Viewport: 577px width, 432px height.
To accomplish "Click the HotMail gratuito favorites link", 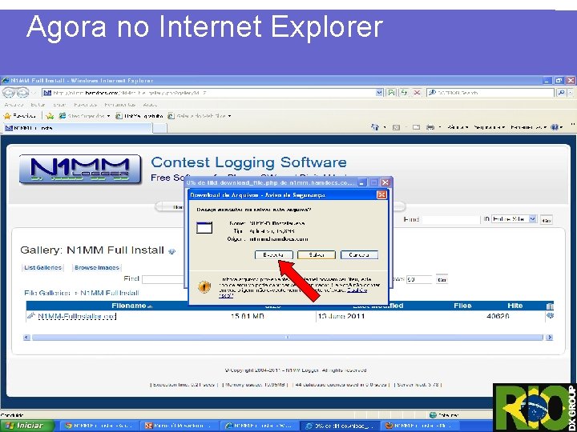I will [x=139, y=116].
